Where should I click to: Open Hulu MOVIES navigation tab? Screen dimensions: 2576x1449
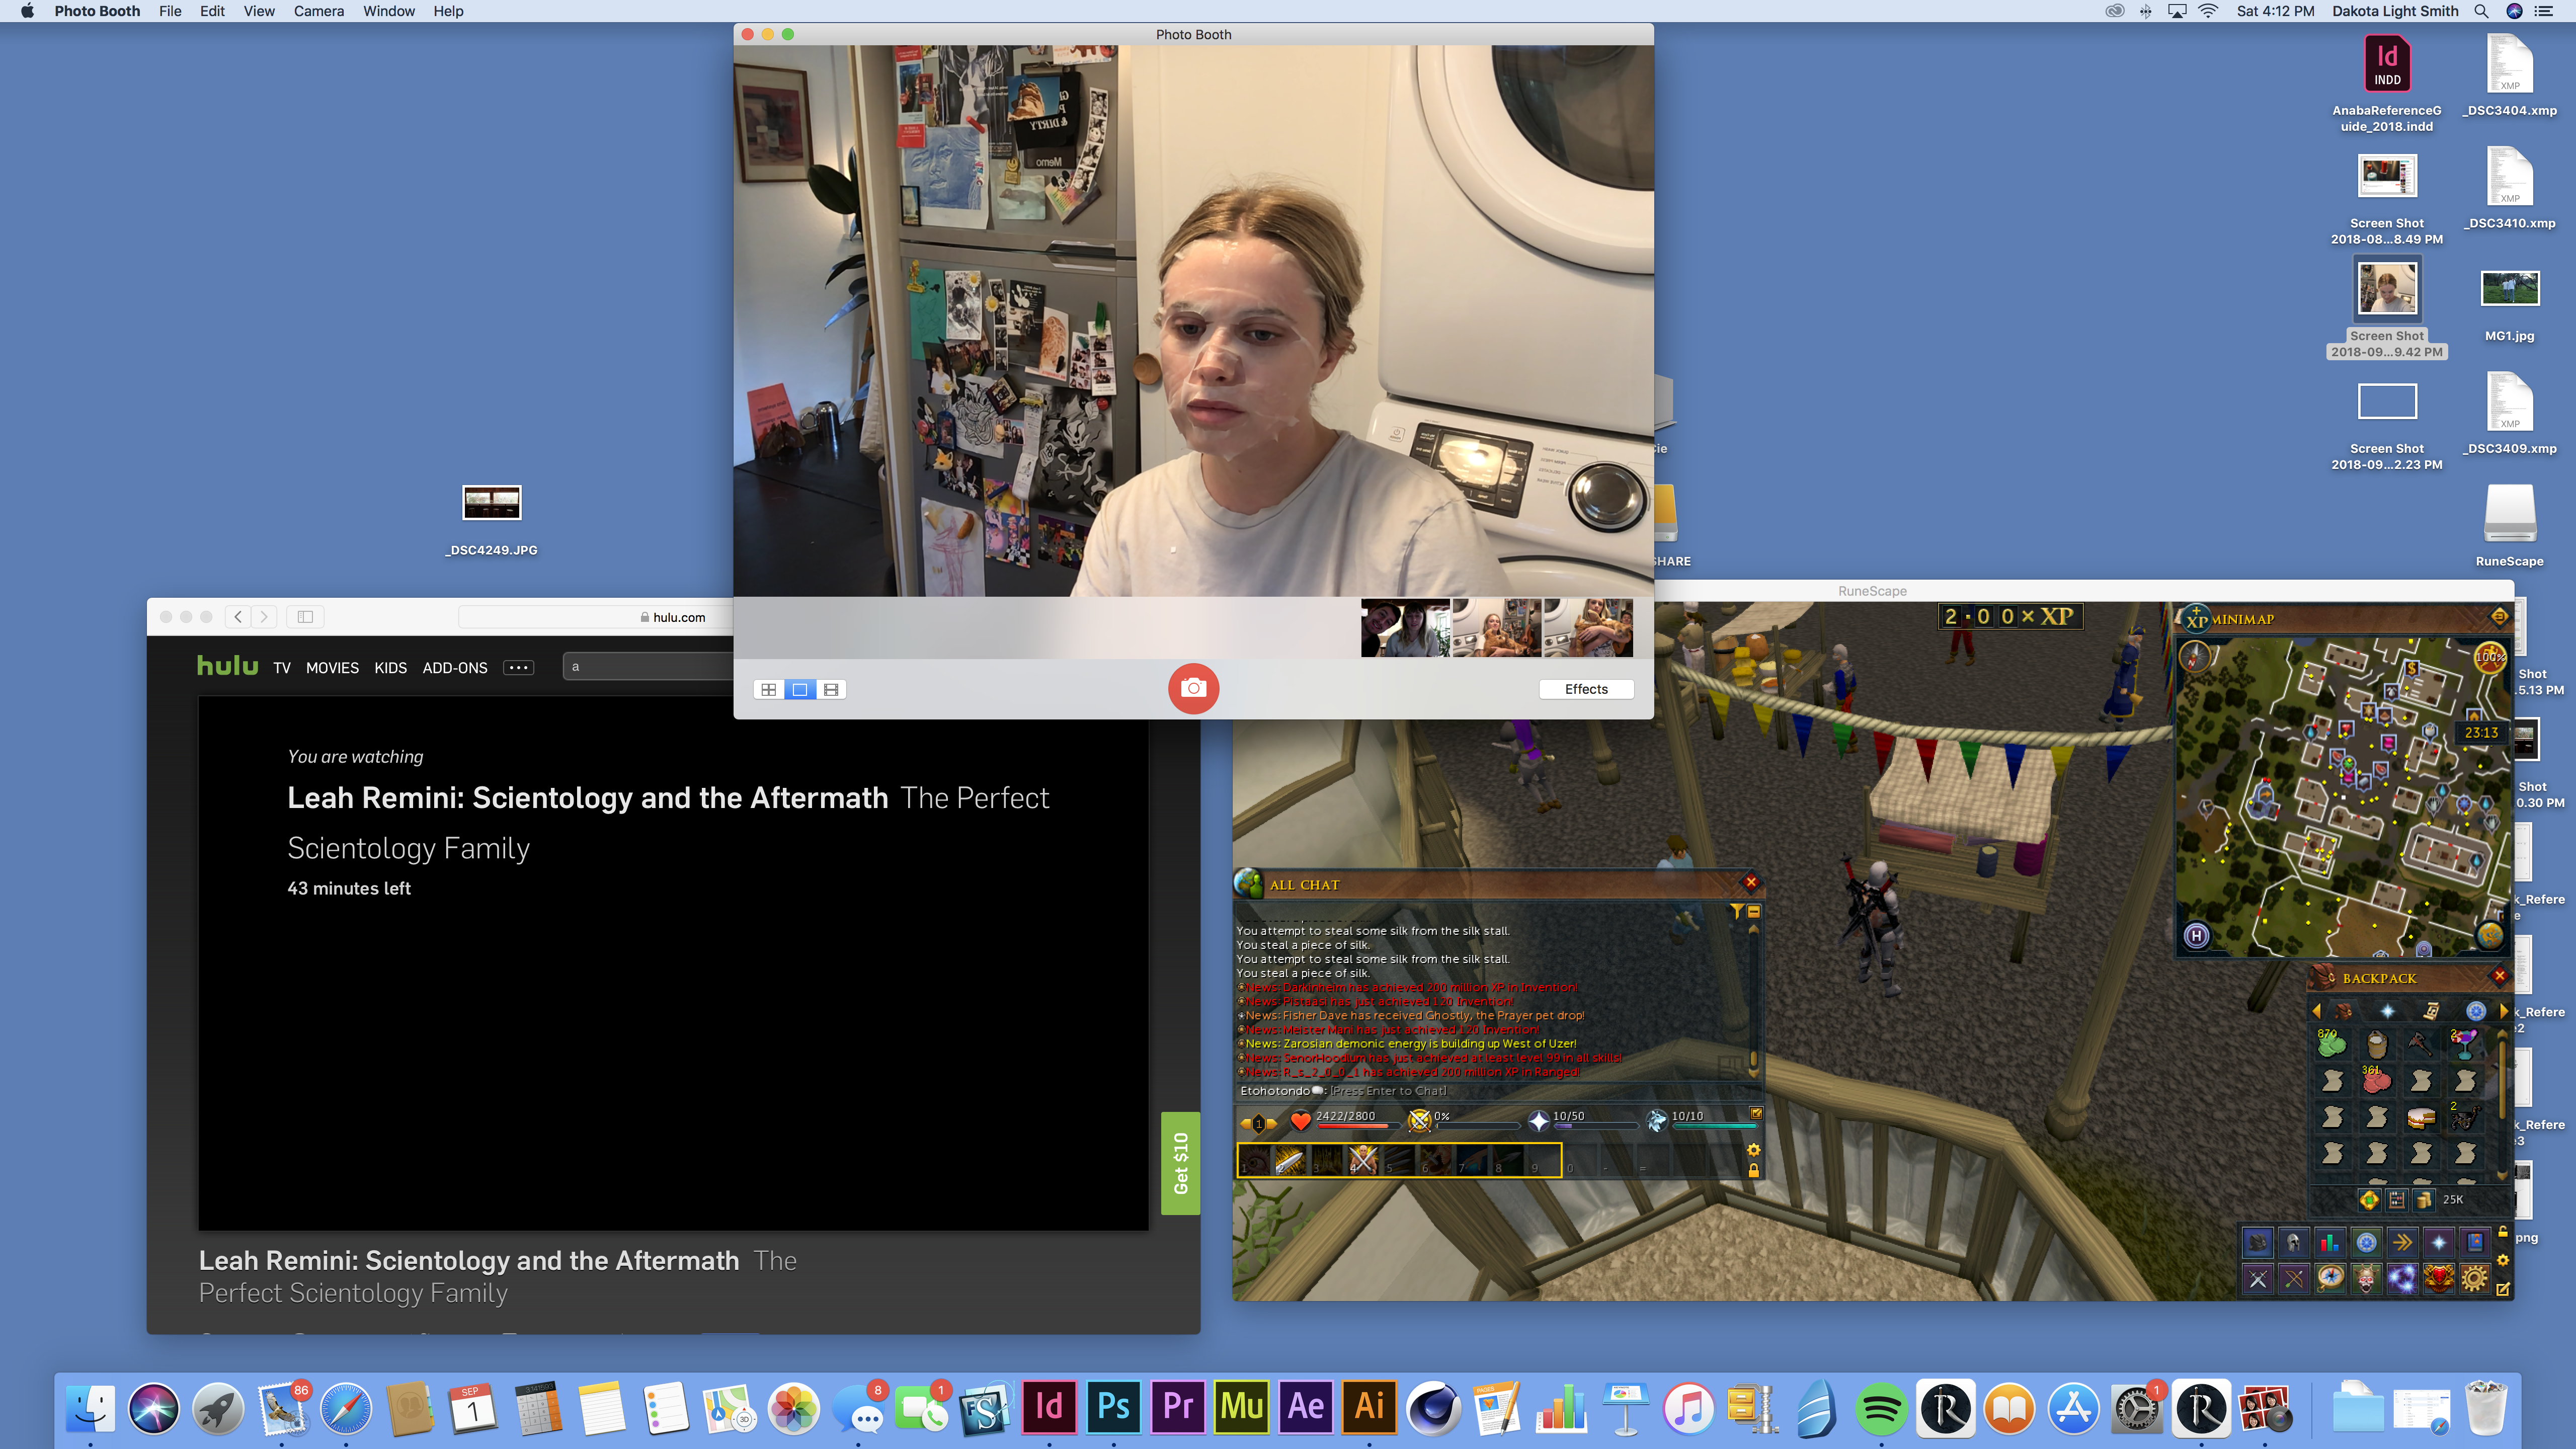pyautogui.click(x=332, y=667)
